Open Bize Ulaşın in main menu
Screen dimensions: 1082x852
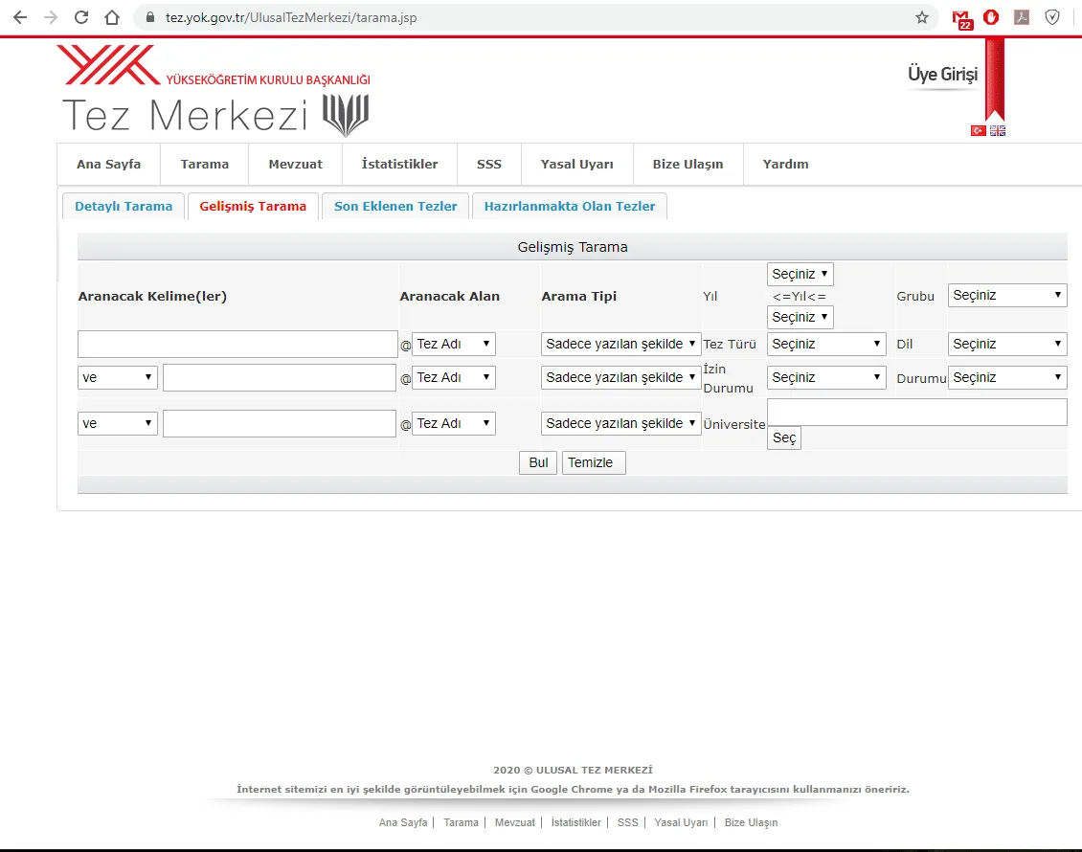tap(688, 165)
